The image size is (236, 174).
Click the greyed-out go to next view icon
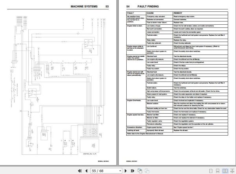147,171
